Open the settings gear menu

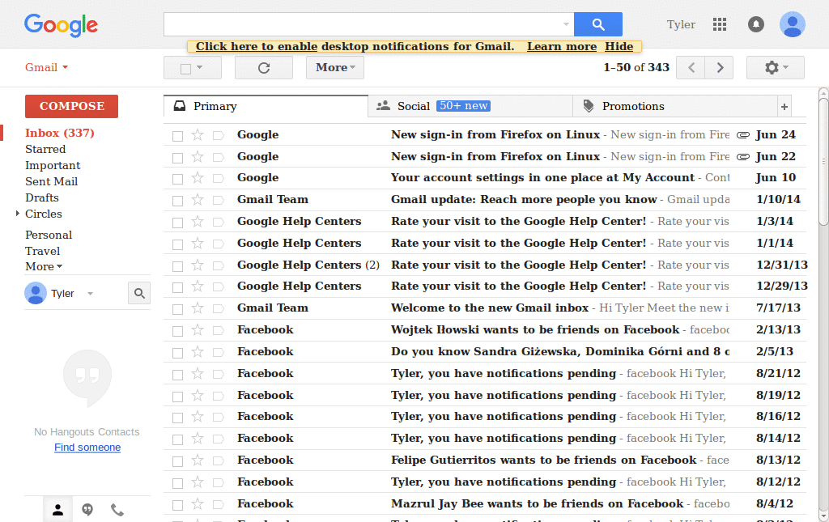pyautogui.click(x=776, y=68)
